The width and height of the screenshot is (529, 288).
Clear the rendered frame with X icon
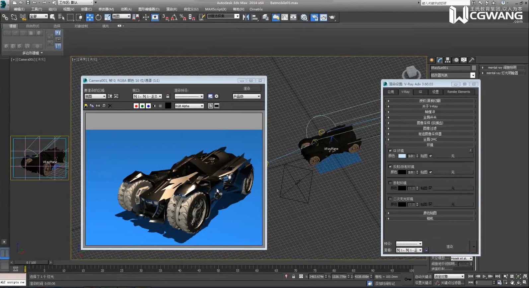point(110,106)
